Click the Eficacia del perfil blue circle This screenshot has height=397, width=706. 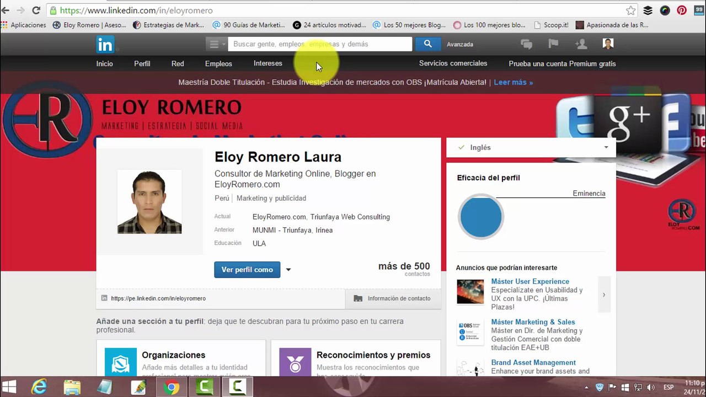coord(480,217)
